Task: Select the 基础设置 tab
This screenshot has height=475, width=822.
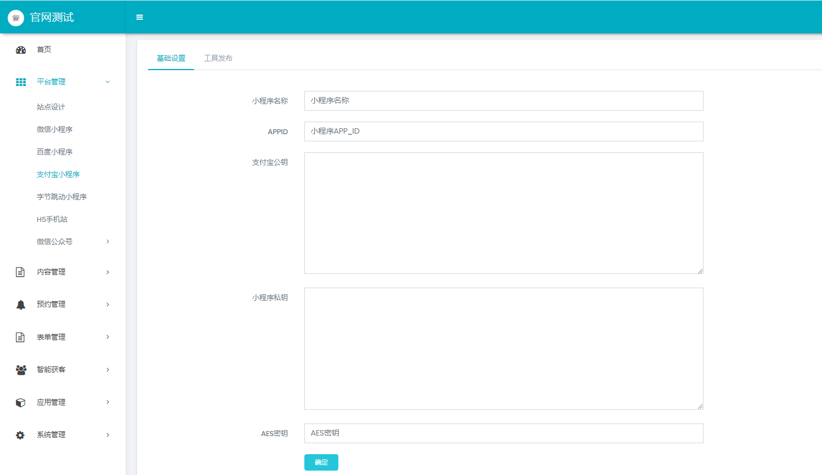Action: pos(171,58)
